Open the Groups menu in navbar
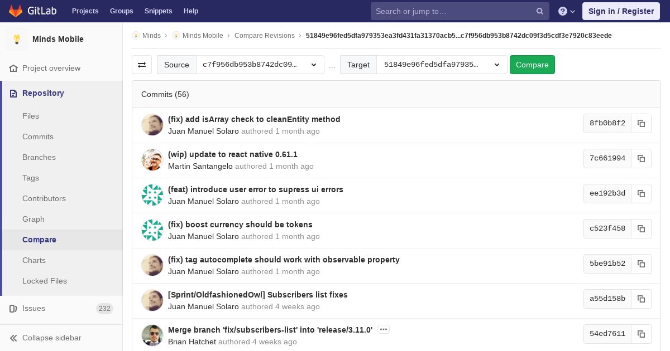The image size is (670, 351). pos(121,11)
